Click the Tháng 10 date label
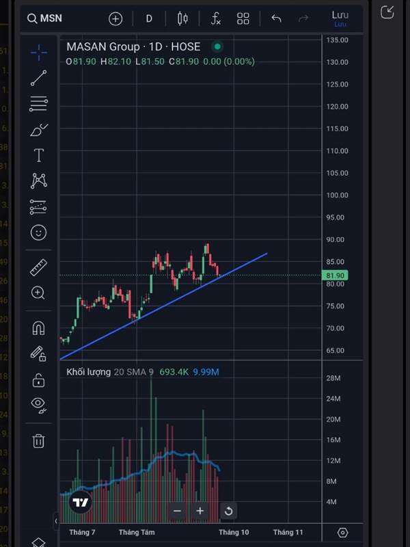The width and height of the screenshot is (410, 547). click(234, 533)
